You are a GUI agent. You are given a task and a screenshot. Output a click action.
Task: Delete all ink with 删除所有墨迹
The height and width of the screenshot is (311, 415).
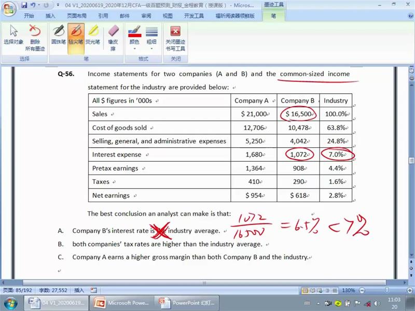(x=35, y=37)
